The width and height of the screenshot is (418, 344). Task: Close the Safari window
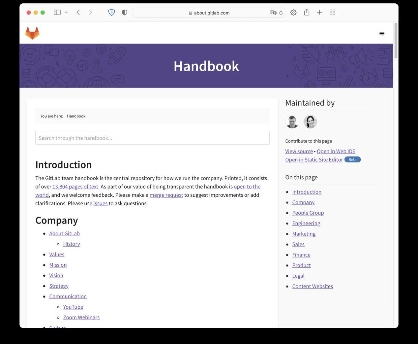pos(29,13)
